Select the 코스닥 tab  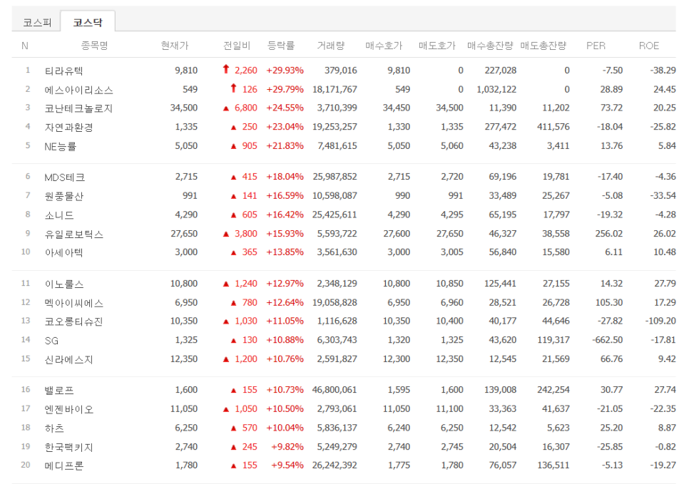[87, 23]
